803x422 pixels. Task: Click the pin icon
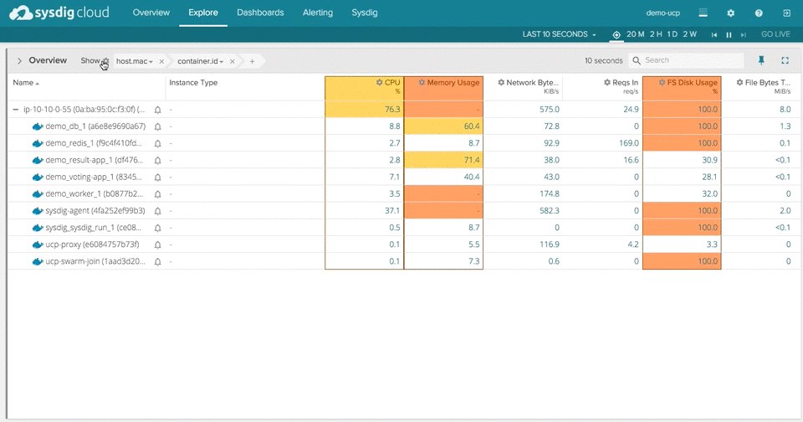click(x=761, y=60)
